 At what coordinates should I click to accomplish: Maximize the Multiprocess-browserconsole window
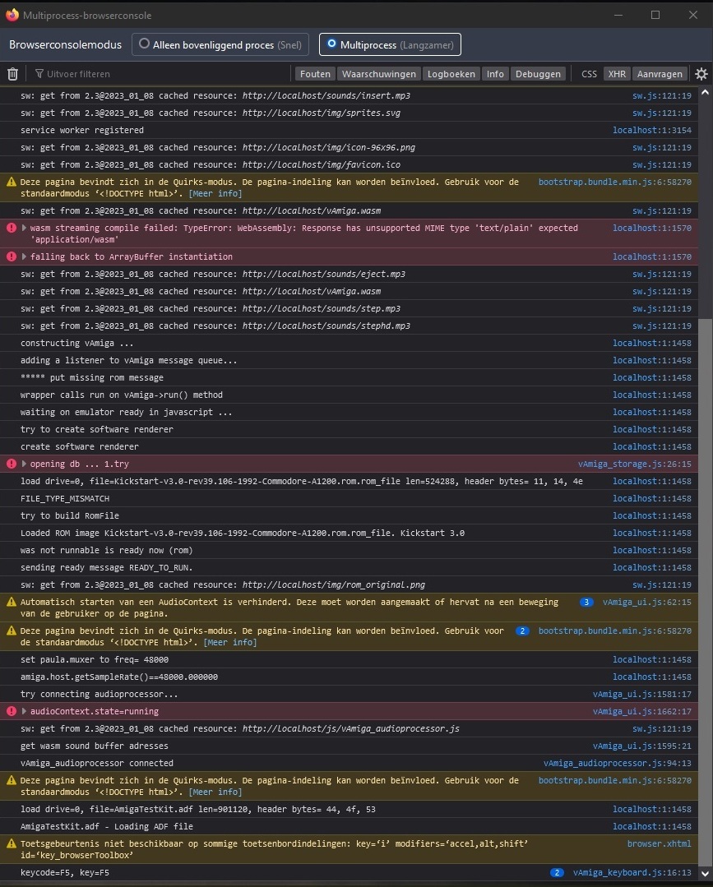click(x=655, y=15)
